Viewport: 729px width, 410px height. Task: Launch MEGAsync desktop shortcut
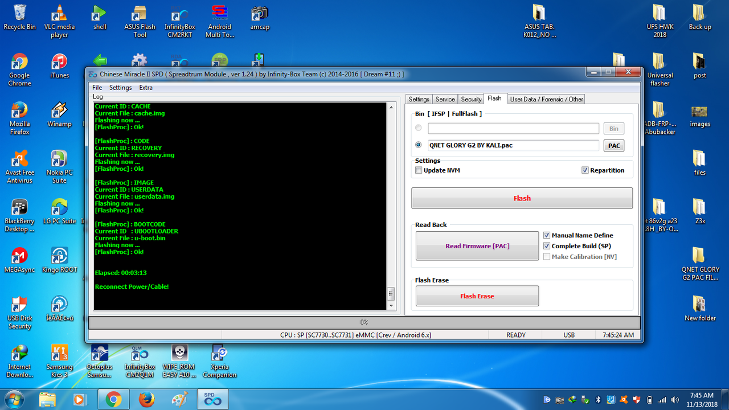pyautogui.click(x=19, y=260)
